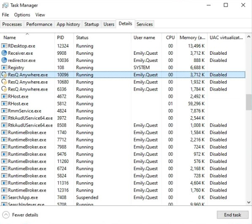
Task: Click the RuntimeBroker.exe icon with PID 7988
Action: coord(4,147)
